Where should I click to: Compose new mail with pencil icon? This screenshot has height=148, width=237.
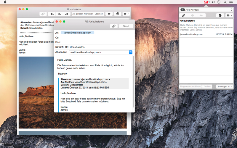(183, 15)
